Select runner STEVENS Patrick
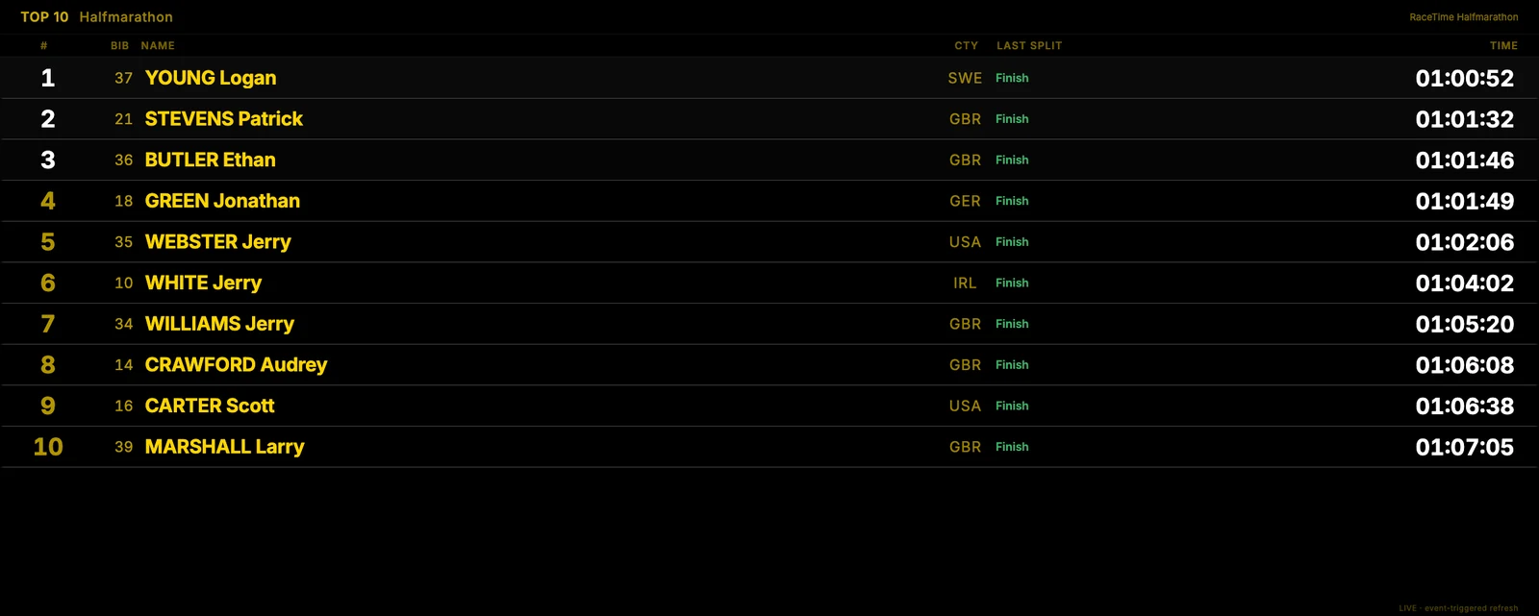 tap(224, 119)
